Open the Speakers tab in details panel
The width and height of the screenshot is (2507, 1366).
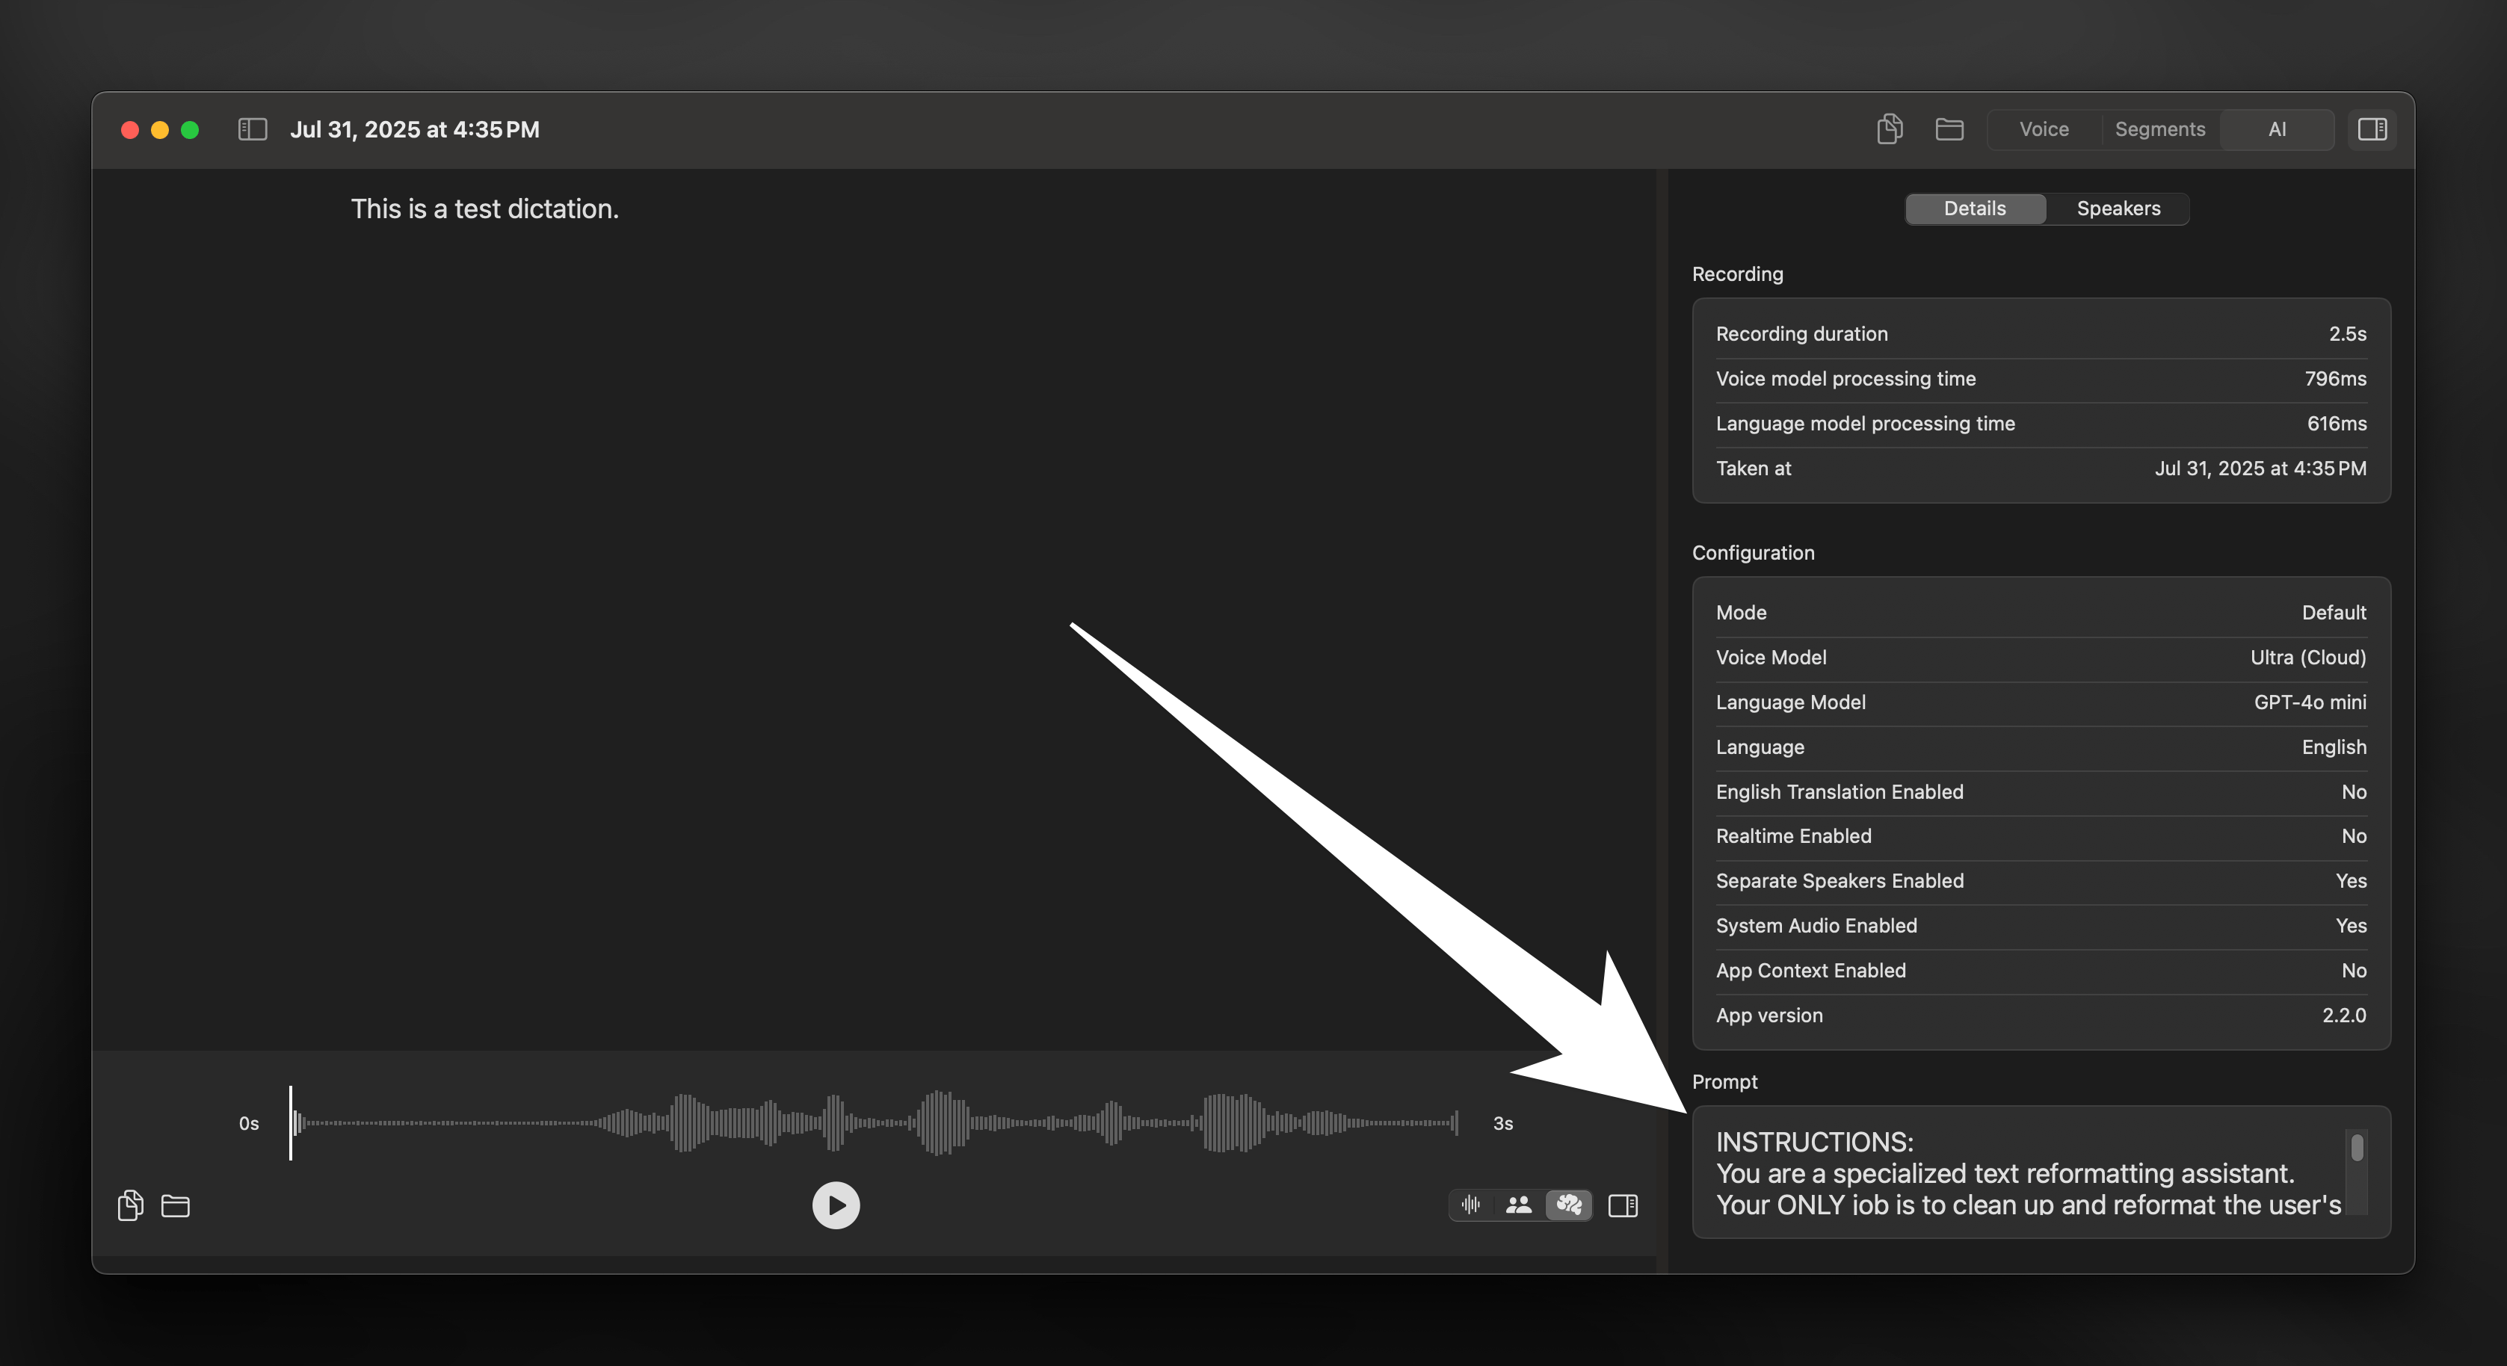(x=2118, y=208)
